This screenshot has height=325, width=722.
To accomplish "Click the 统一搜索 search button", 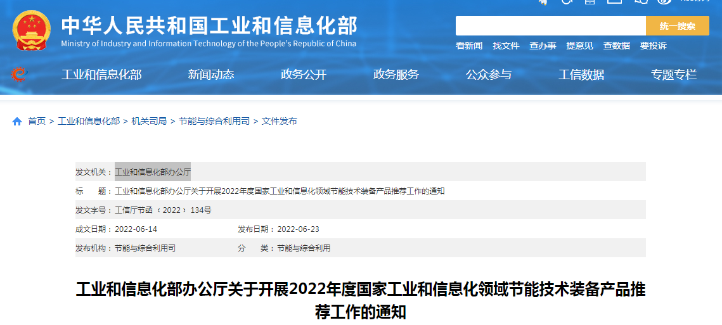I will 678,26.
